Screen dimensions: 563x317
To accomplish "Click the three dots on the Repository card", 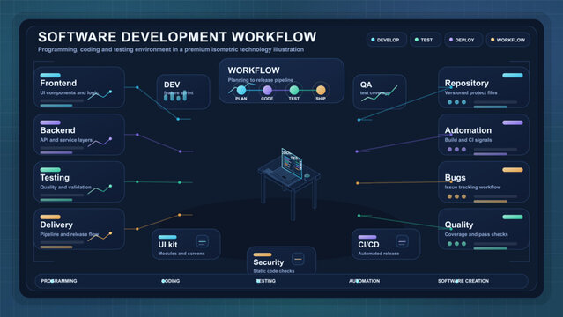I will [456, 102].
